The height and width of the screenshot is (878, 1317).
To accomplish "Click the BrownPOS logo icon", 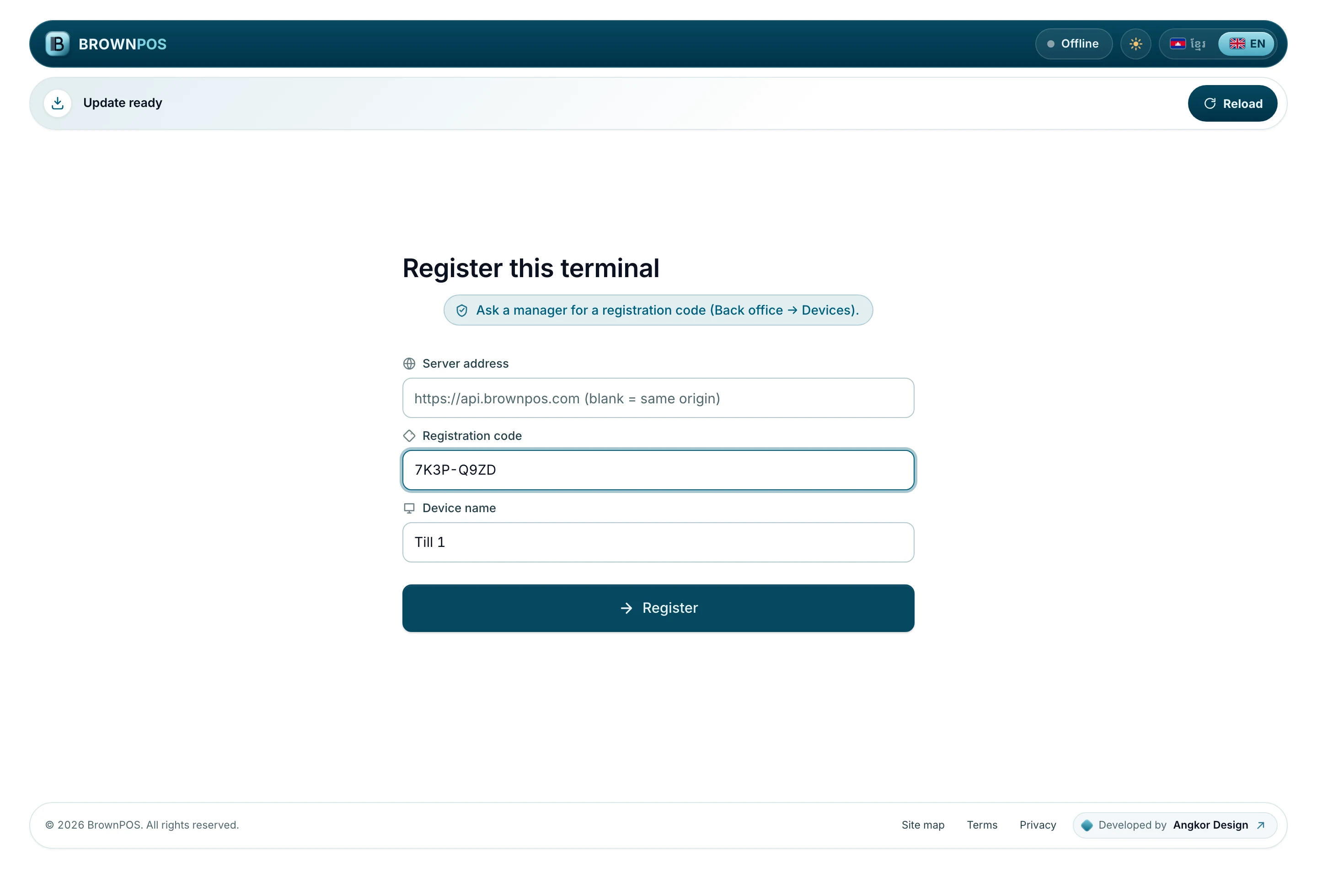I will click(x=57, y=44).
